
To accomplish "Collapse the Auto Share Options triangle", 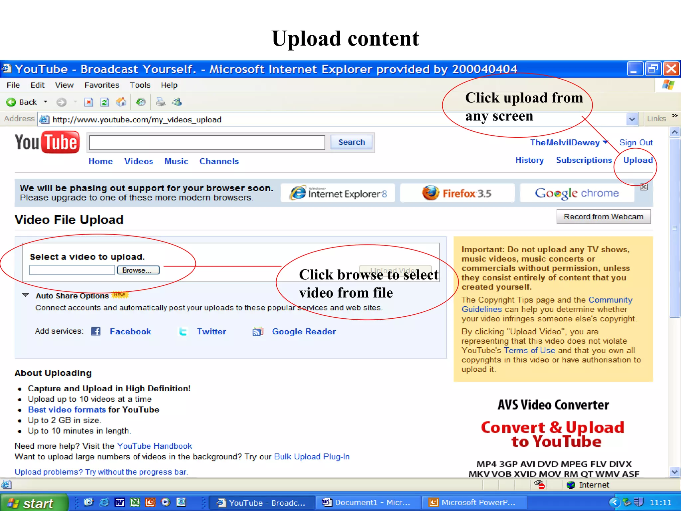I will 26,295.
